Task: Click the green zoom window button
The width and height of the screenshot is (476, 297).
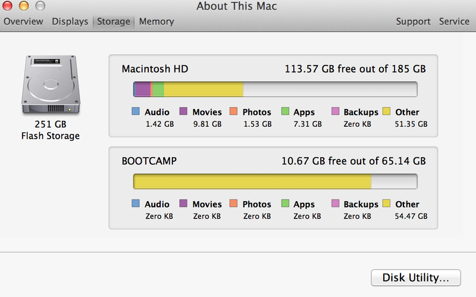Action: (40, 6)
